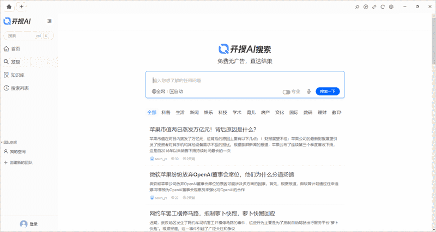Click the 搜索一下 button
The height and width of the screenshot is (232, 436).
(x=328, y=91)
